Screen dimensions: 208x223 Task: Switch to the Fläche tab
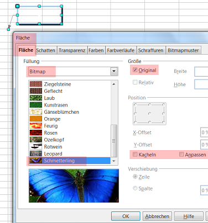[x=26, y=50]
